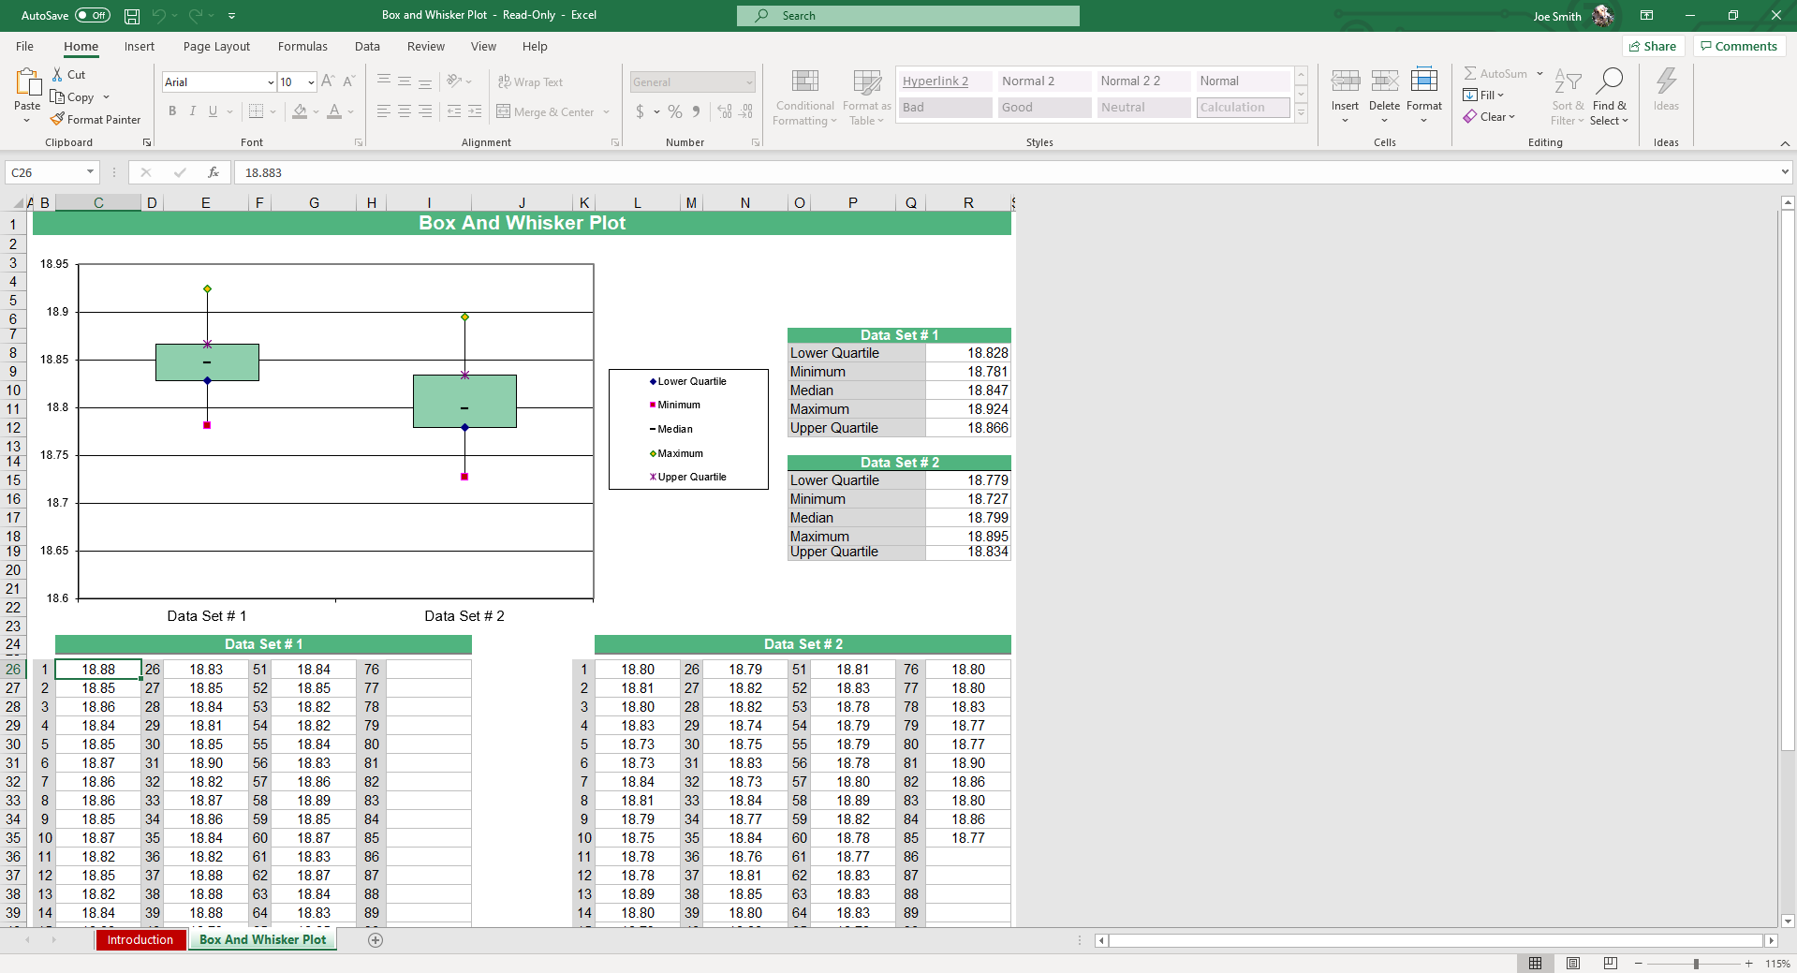Open the Comments pane button
The height and width of the screenshot is (973, 1797).
(x=1738, y=47)
